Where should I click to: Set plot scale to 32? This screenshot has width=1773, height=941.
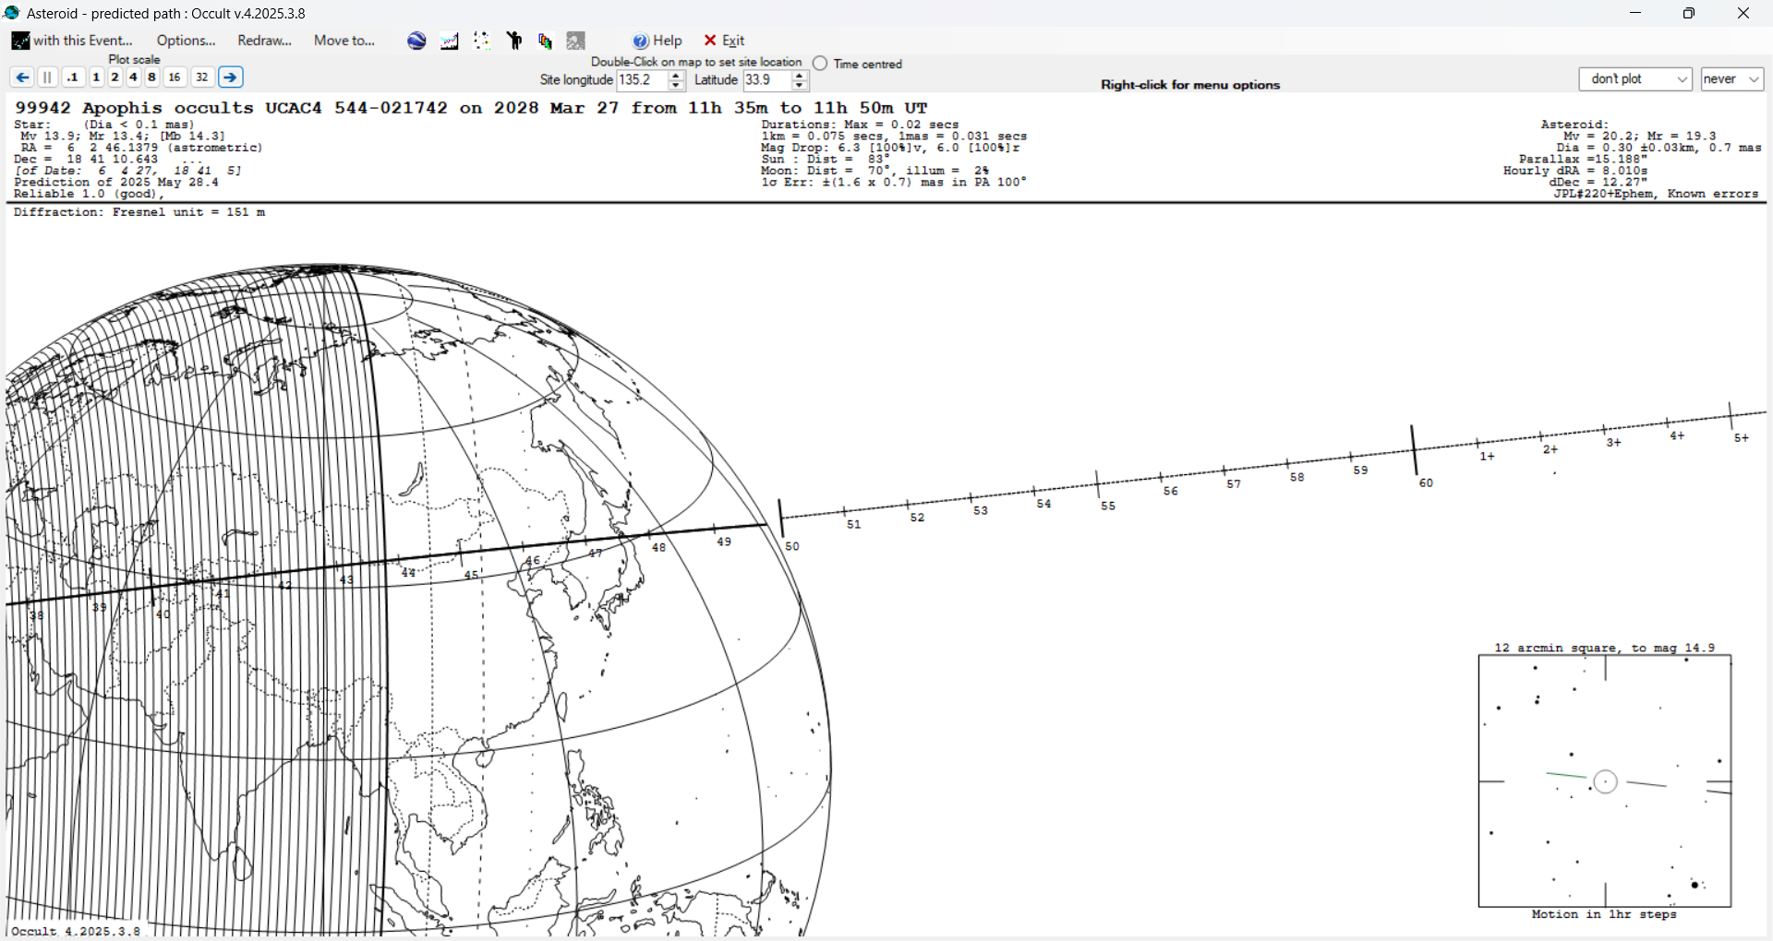(x=202, y=77)
